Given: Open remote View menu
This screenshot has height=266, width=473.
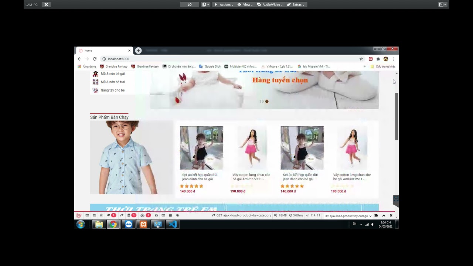Looking at the screenshot, I should click(245, 4).
